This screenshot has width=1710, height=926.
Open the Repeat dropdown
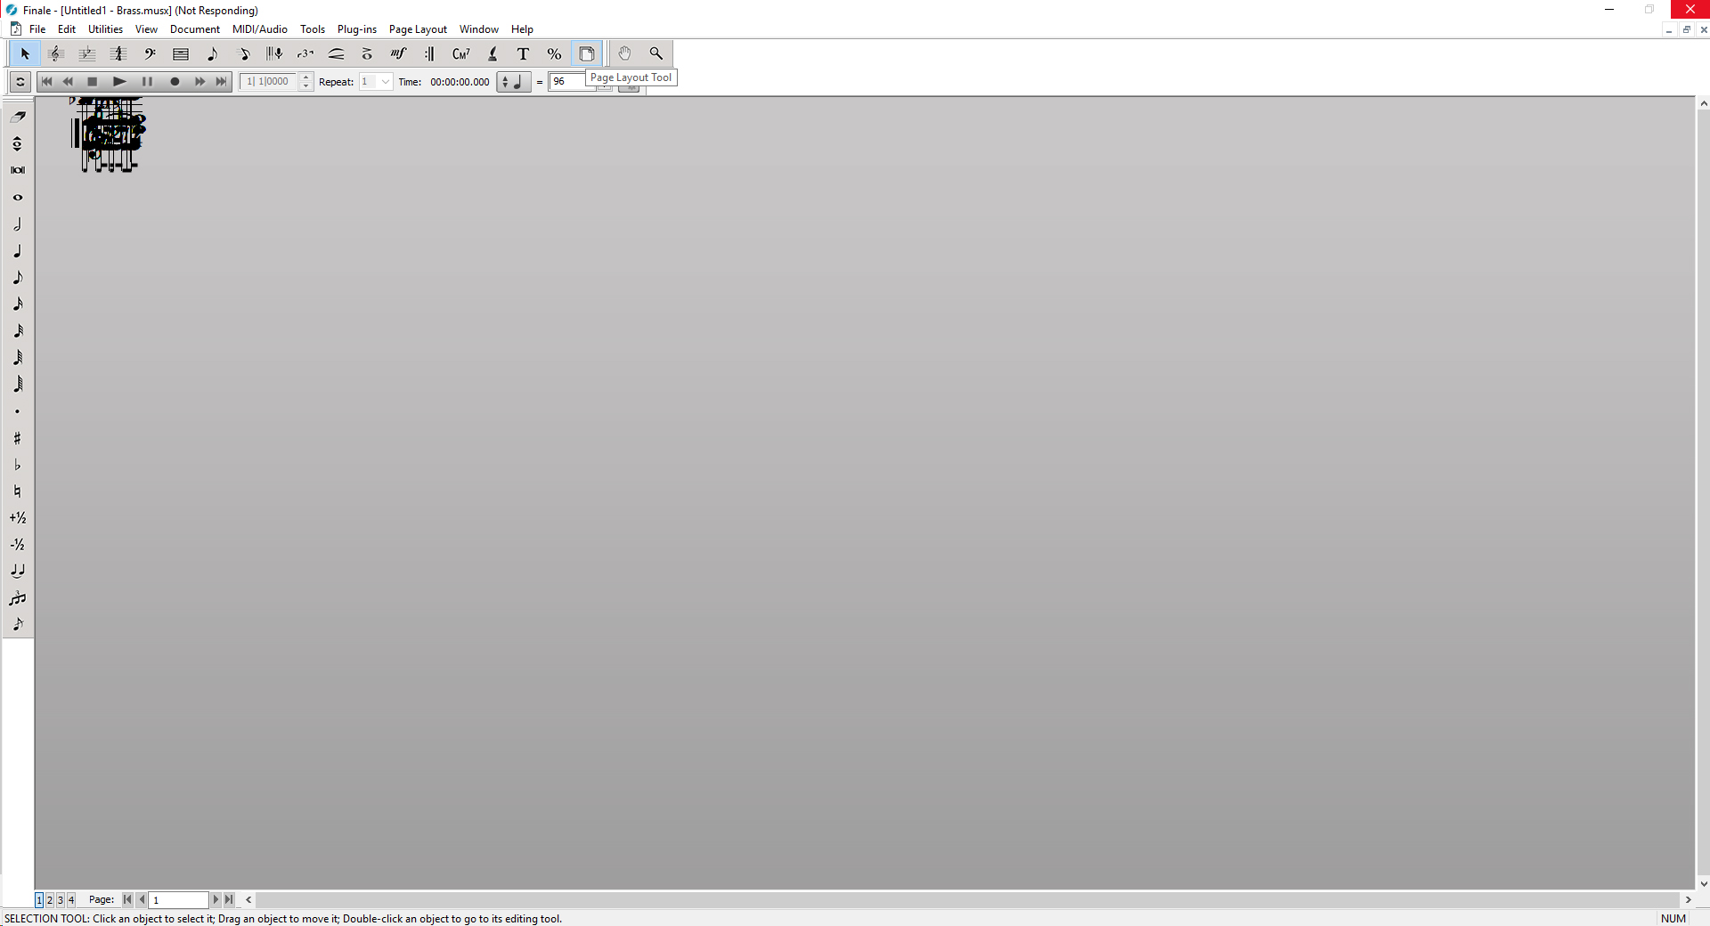click(385, 82)
